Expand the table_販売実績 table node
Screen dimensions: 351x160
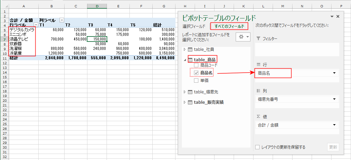pos(185,102)
